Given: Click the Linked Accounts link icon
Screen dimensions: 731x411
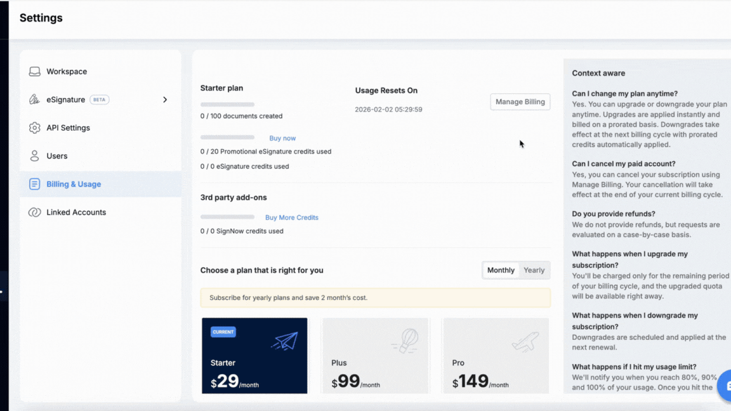Looking at the screenshot, I should [34, 212].
